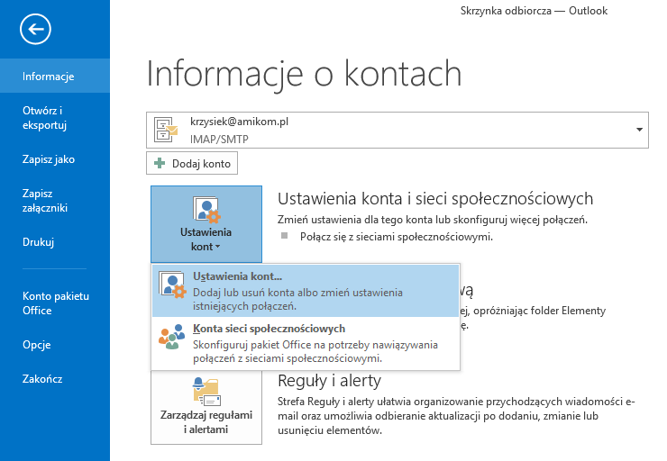
Task: Open Opcje in the sidebar
Action: click(x=37, y=344)
